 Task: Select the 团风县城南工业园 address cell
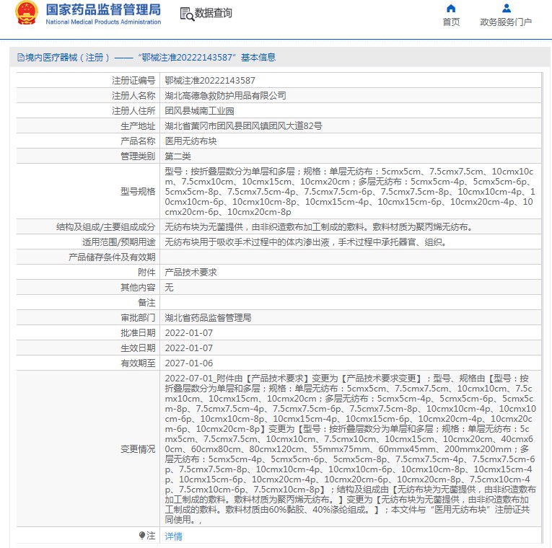tap(199, 111)
